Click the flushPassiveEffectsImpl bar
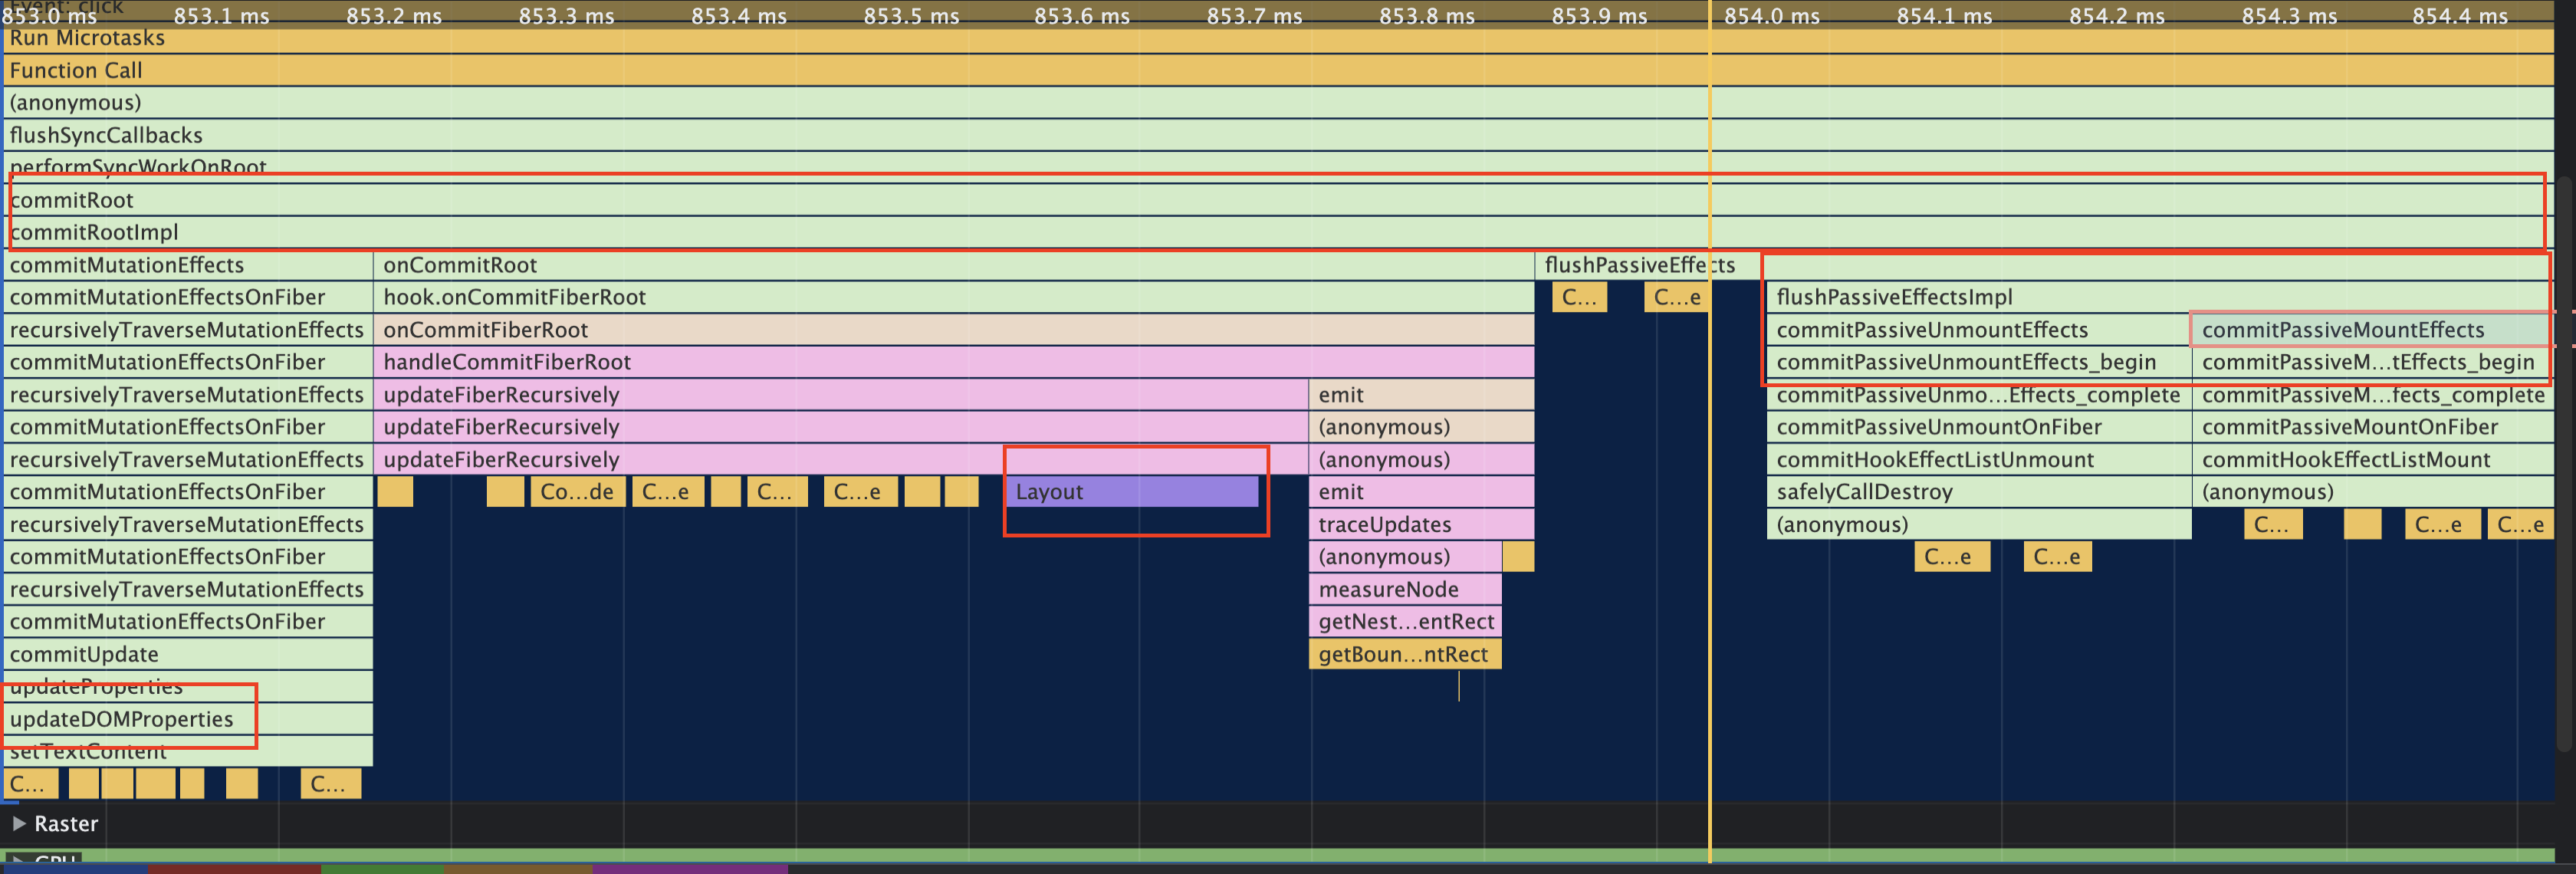This screenshot has width=2576, height=874. point(1894,297)
